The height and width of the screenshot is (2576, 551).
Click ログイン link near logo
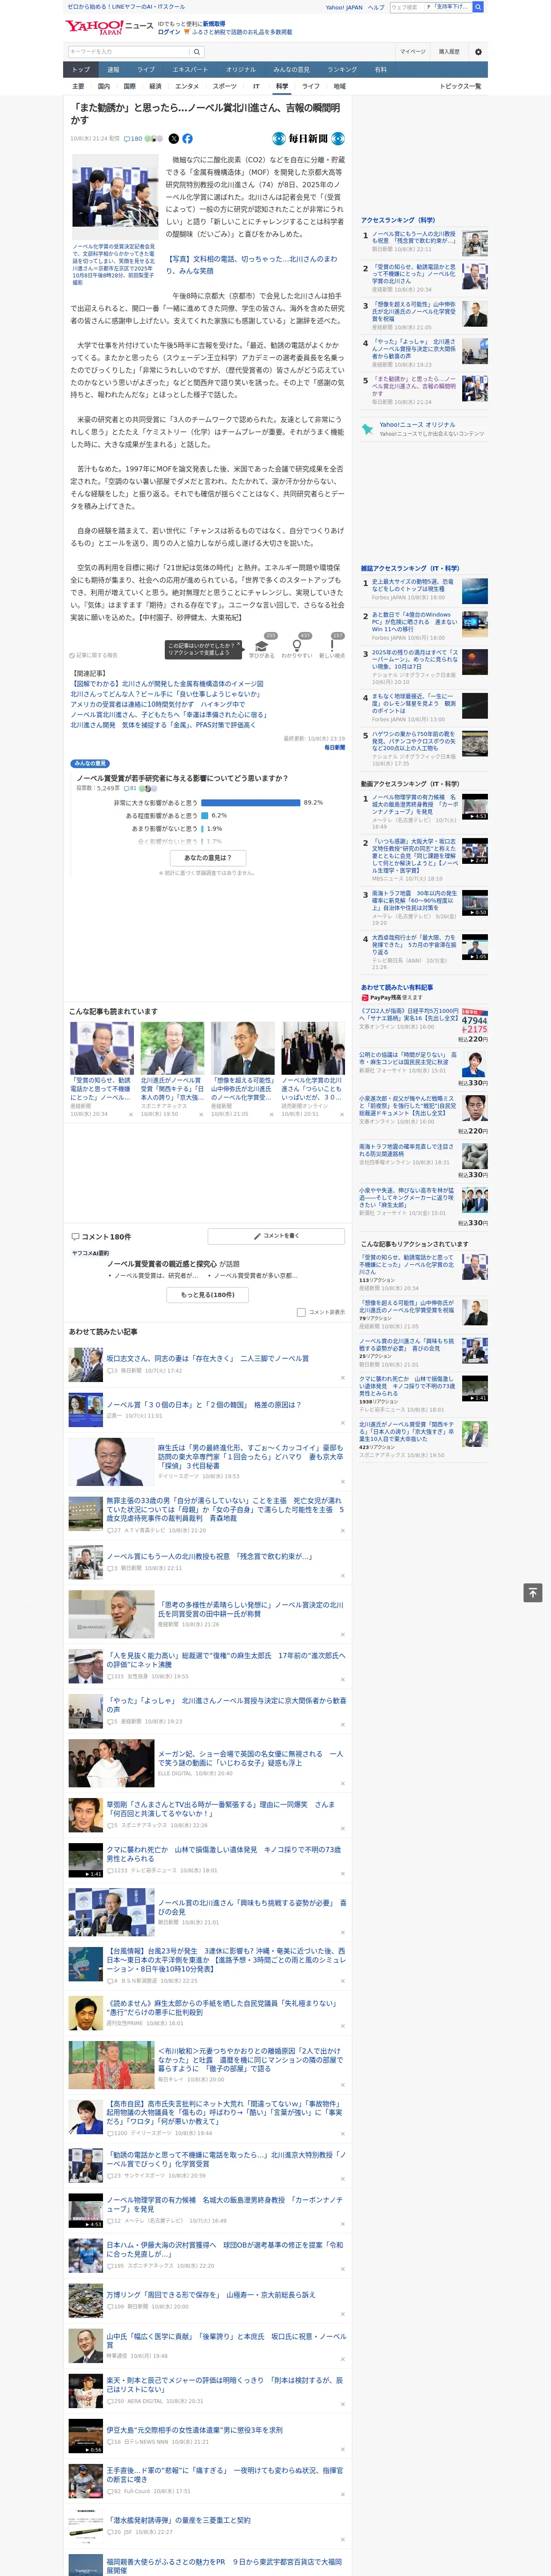169,32
